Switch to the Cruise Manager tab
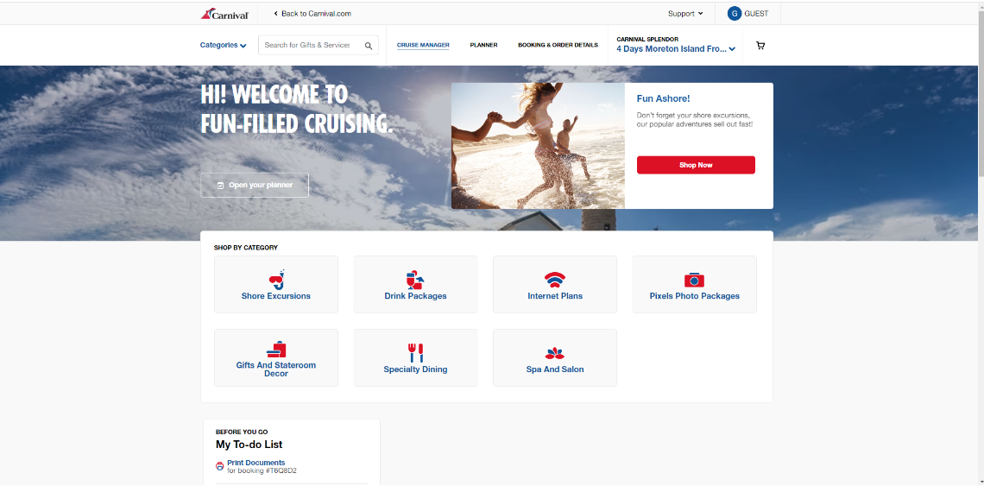The image size is (984, 486). pos(423,46)
